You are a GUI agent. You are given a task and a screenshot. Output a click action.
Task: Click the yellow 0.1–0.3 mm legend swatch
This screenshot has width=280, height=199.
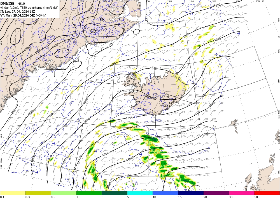point(13,193)
